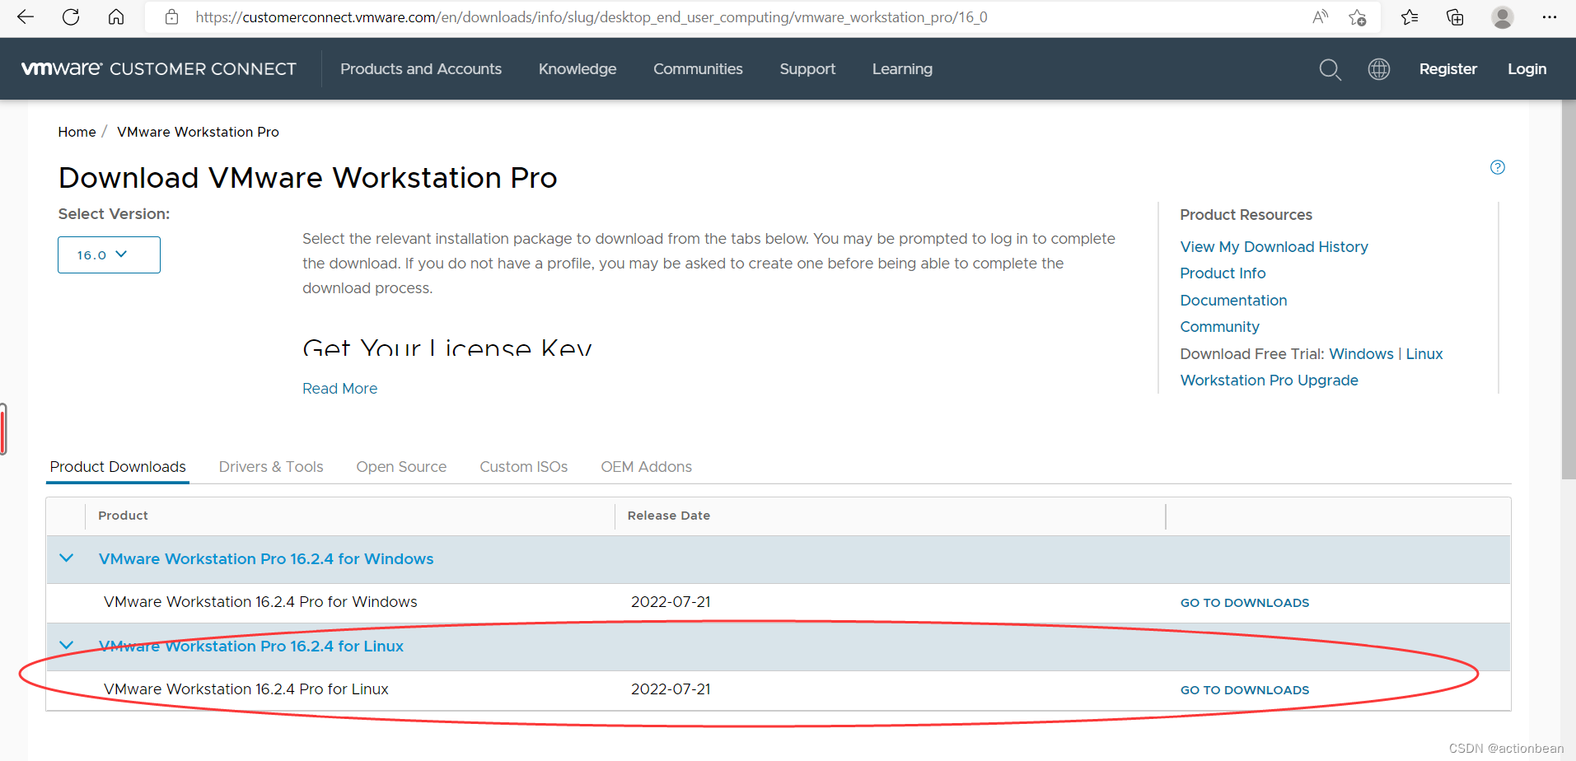Open View My Download History
1576x761 pixels.
1273,246
